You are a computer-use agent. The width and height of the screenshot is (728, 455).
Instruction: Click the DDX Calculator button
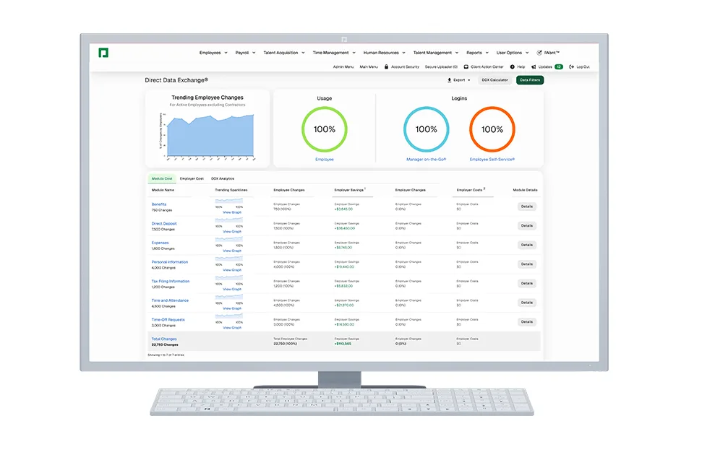coord(494,80)
